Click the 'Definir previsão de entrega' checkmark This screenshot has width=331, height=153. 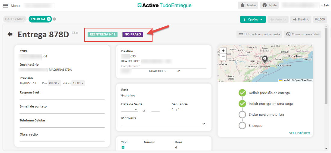click(242, 93)
